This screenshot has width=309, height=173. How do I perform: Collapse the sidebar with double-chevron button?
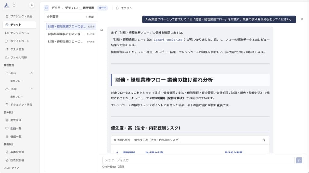tap(31, 5)
